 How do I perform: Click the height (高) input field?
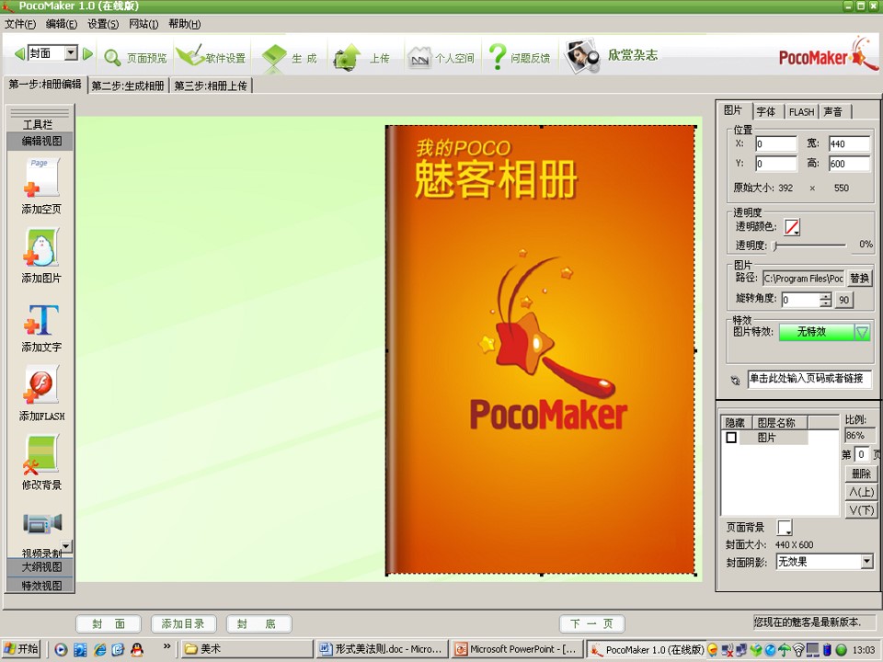[849, 164]
